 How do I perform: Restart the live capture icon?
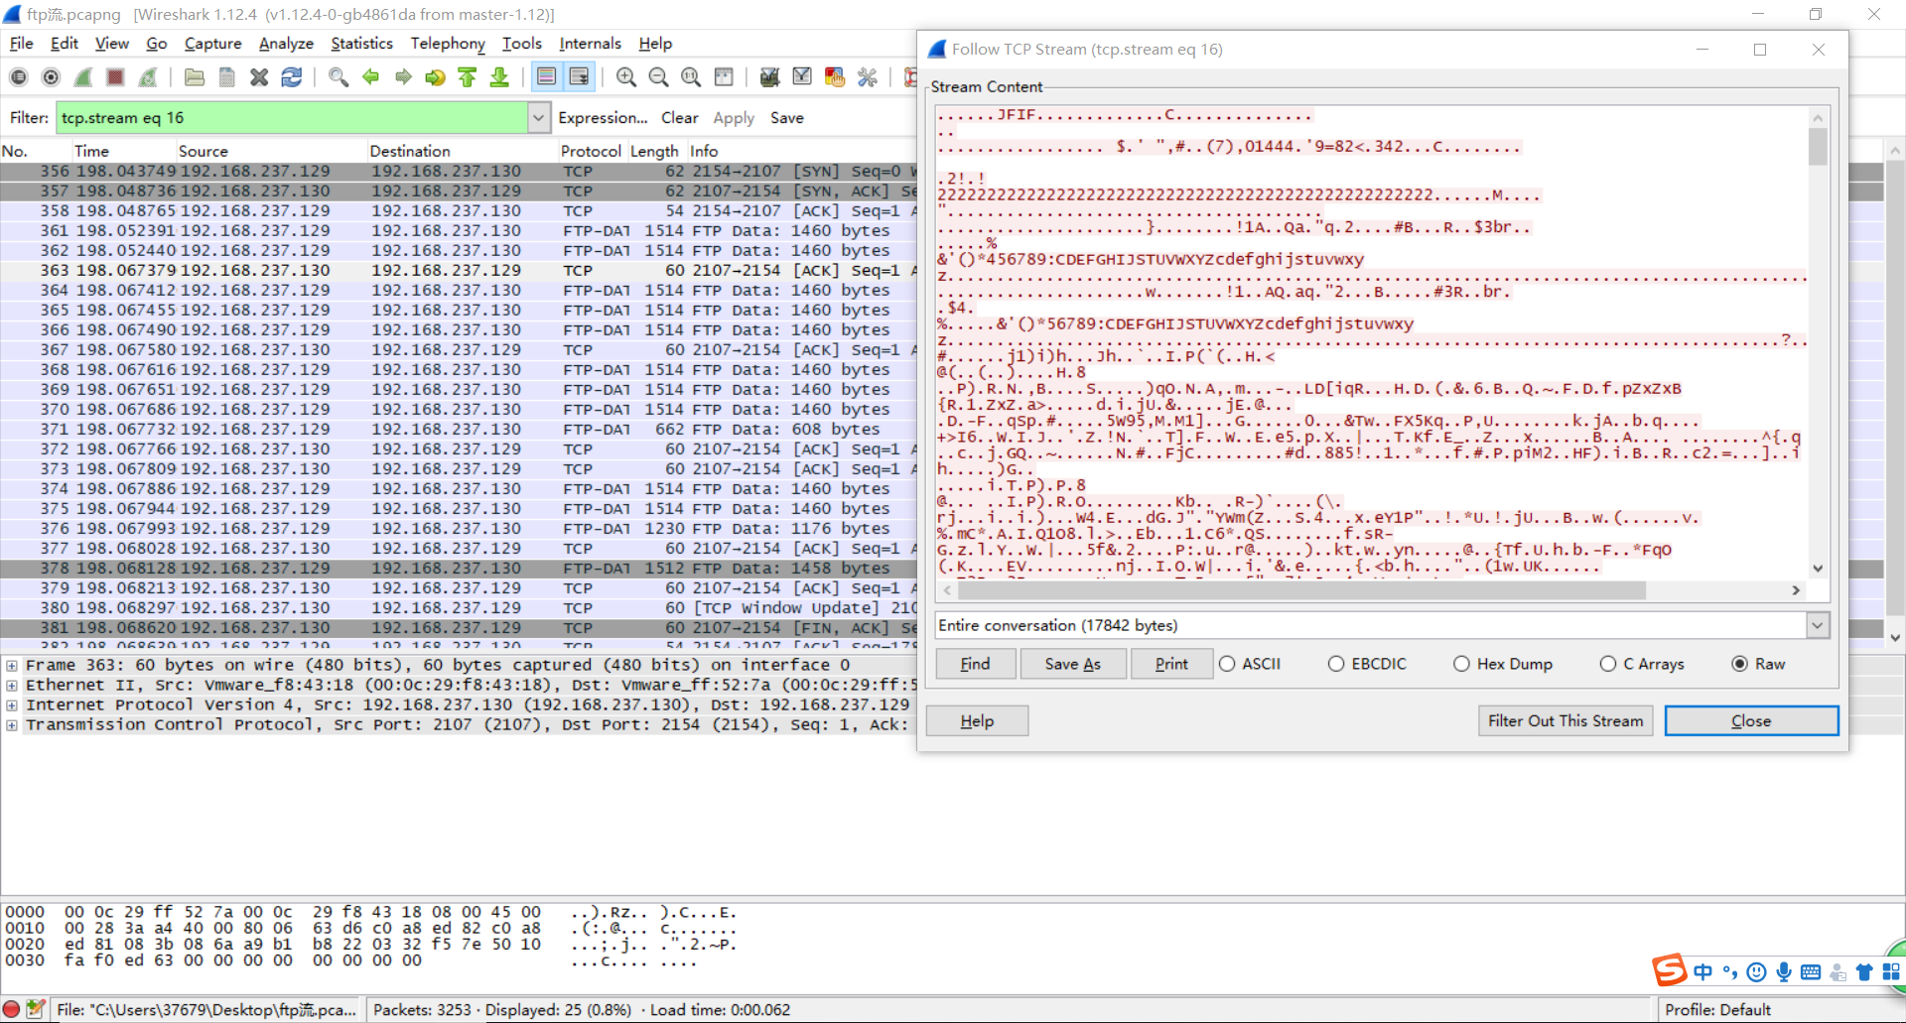[148, 77]
